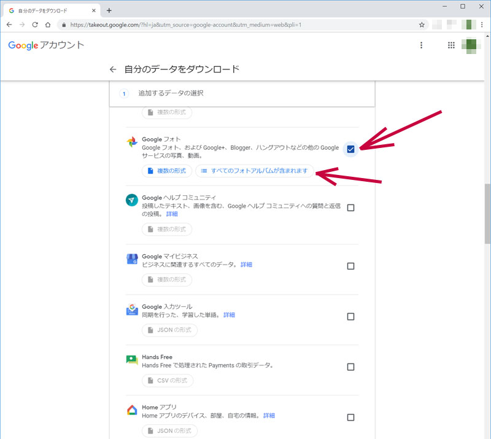Click the page vertical scrollbar thumb
491x439 pixels.
(487, 213)
